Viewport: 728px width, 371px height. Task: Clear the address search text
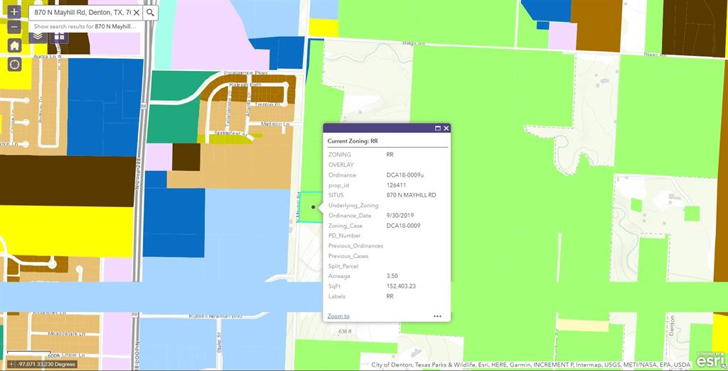tap(136, 13)
